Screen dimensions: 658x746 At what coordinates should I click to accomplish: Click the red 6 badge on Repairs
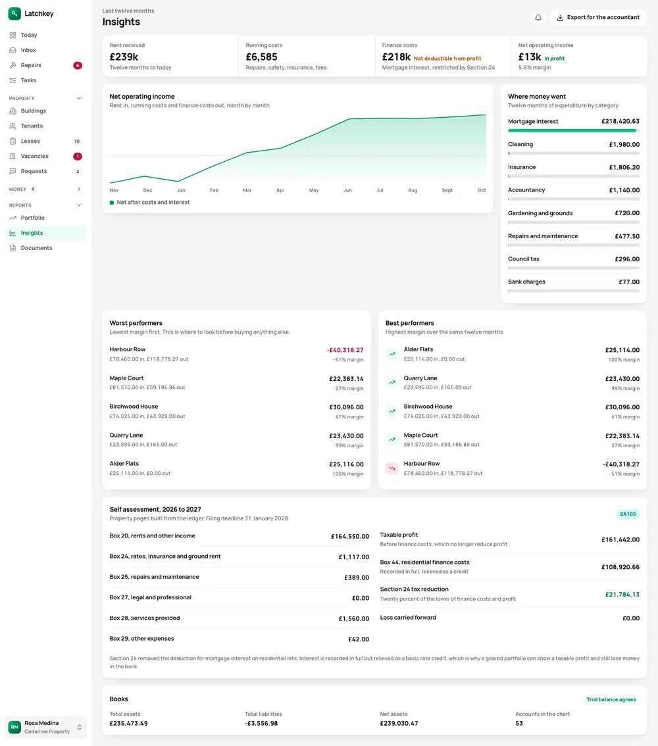coord(78,65)
